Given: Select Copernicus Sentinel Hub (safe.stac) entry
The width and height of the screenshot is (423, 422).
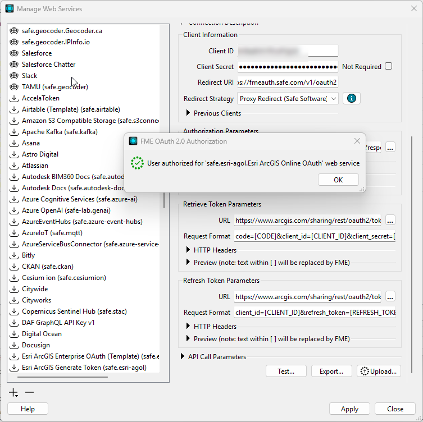Looking at the screenshot, I should tap(74, 311).
